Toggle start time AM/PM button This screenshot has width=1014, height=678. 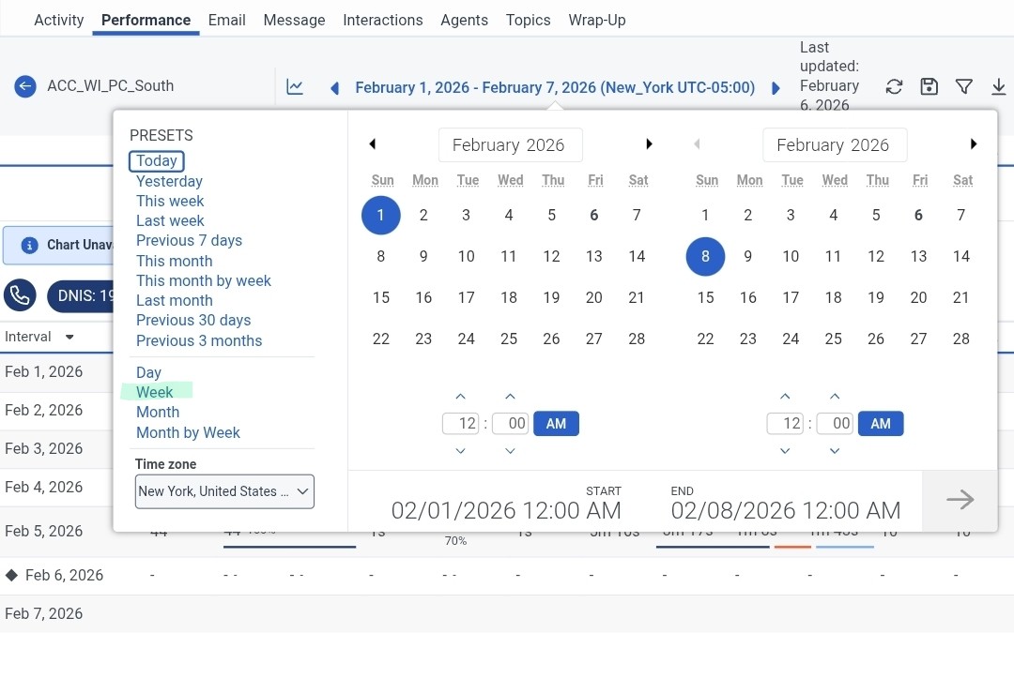(556, 424)
